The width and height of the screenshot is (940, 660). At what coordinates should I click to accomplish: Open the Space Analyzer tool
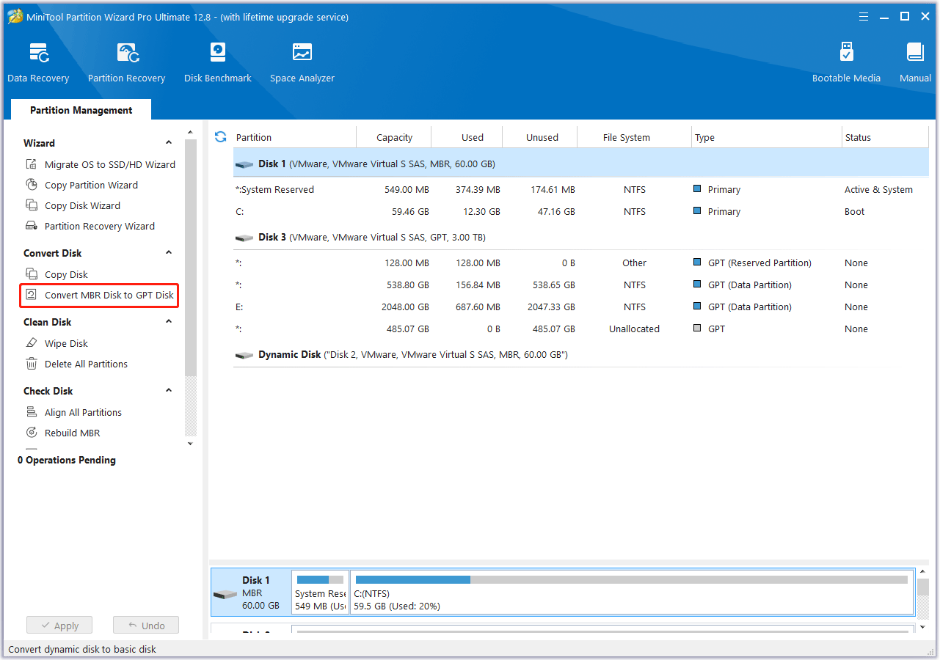[x=302, y=63]
